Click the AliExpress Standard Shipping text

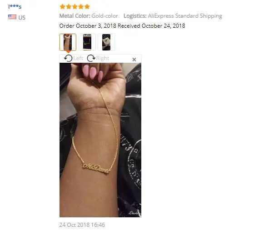click(185, 16)
